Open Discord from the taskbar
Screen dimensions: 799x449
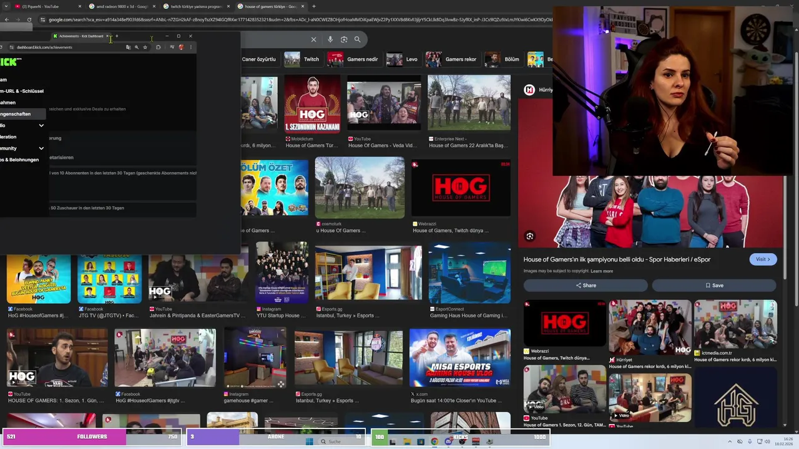(448, 442)
